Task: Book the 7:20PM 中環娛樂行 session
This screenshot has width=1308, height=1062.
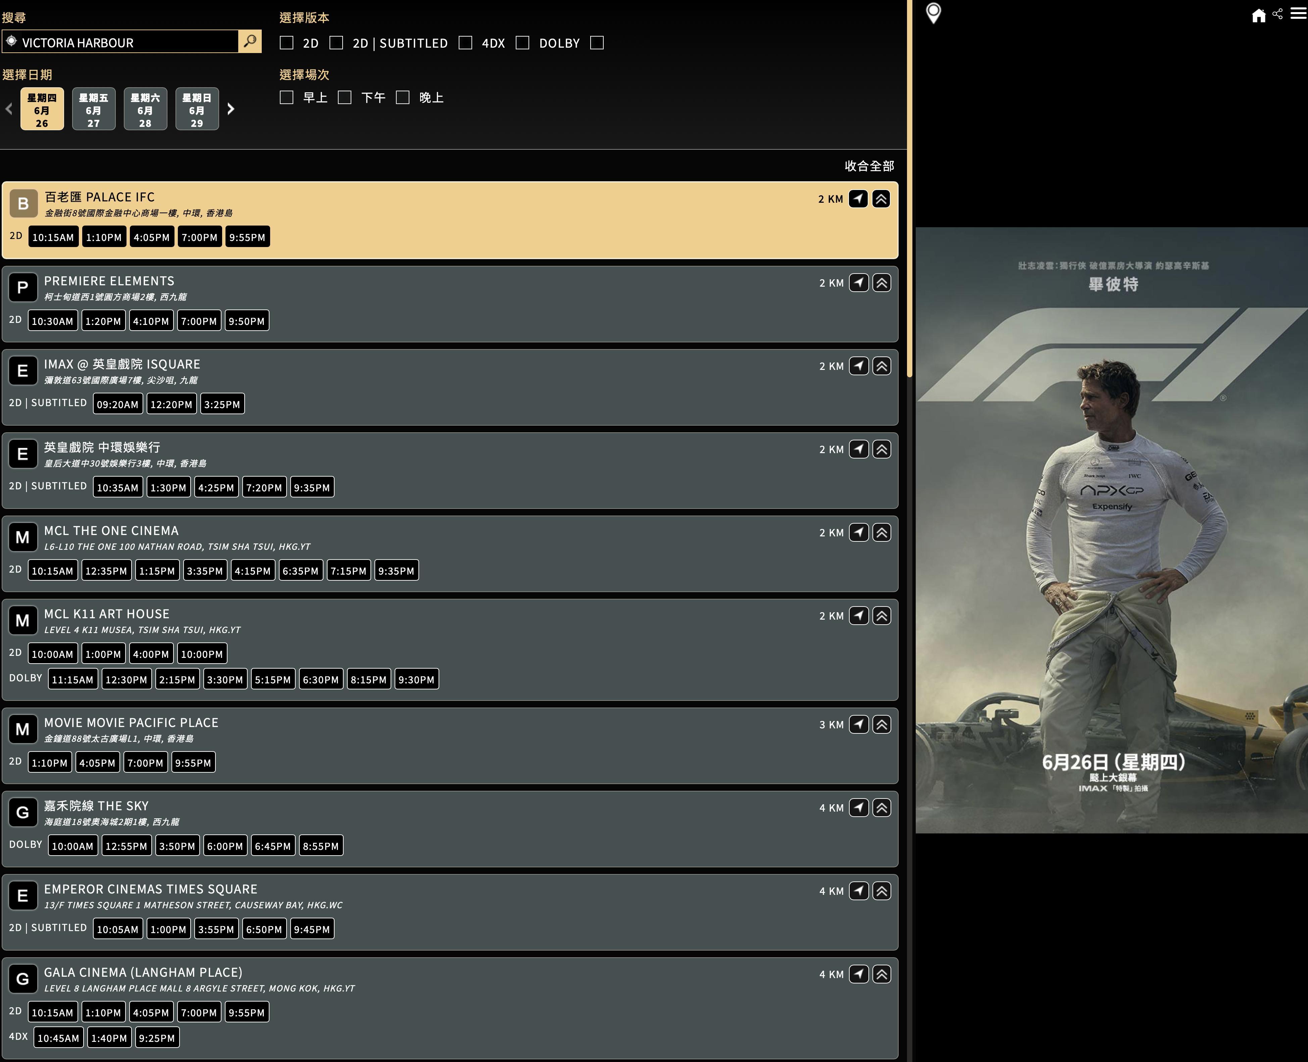Action: 264,488
